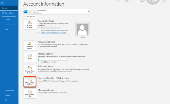Click the mailbox storage usage bar
170x104 pixels.
(53, 59)
